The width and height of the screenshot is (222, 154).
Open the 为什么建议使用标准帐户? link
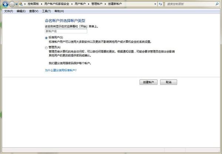point(61,70)
